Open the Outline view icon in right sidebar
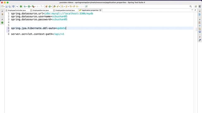Viewport: 202px width, 113px height. [200, 14]
